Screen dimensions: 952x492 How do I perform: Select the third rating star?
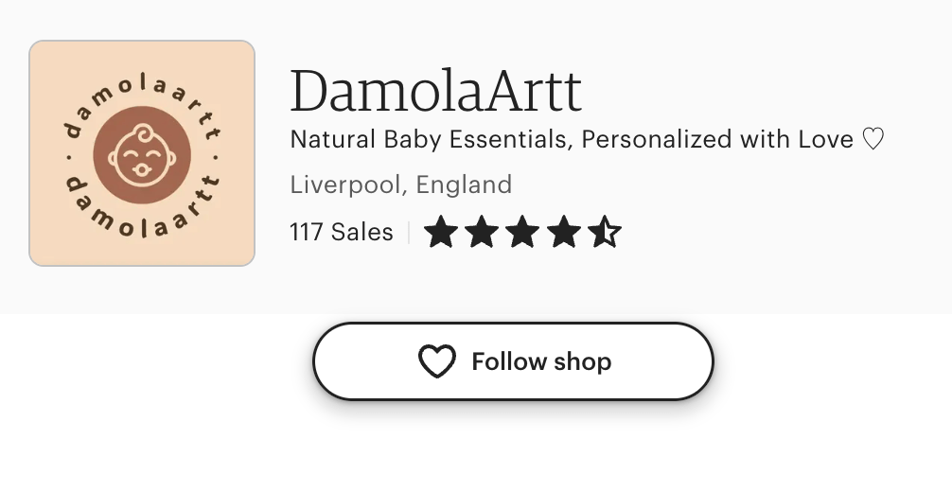pos(522,232)
